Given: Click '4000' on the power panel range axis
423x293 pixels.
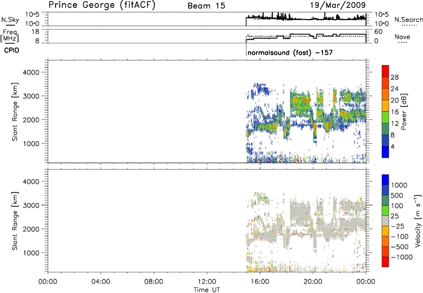Looking at the screenshot, I should tap(31, 72).
